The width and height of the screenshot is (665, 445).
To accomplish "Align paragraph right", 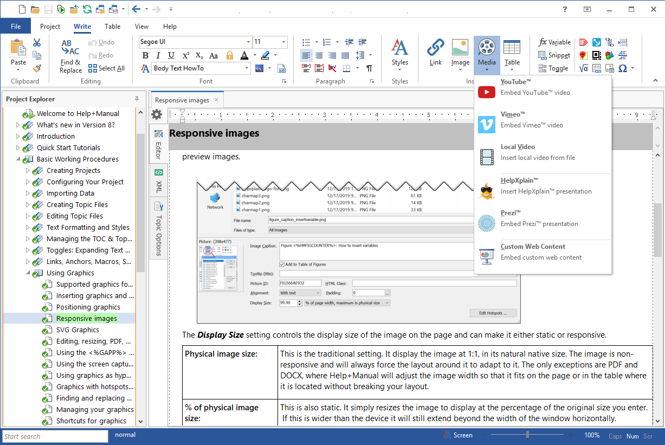I will tap(332, 55).
